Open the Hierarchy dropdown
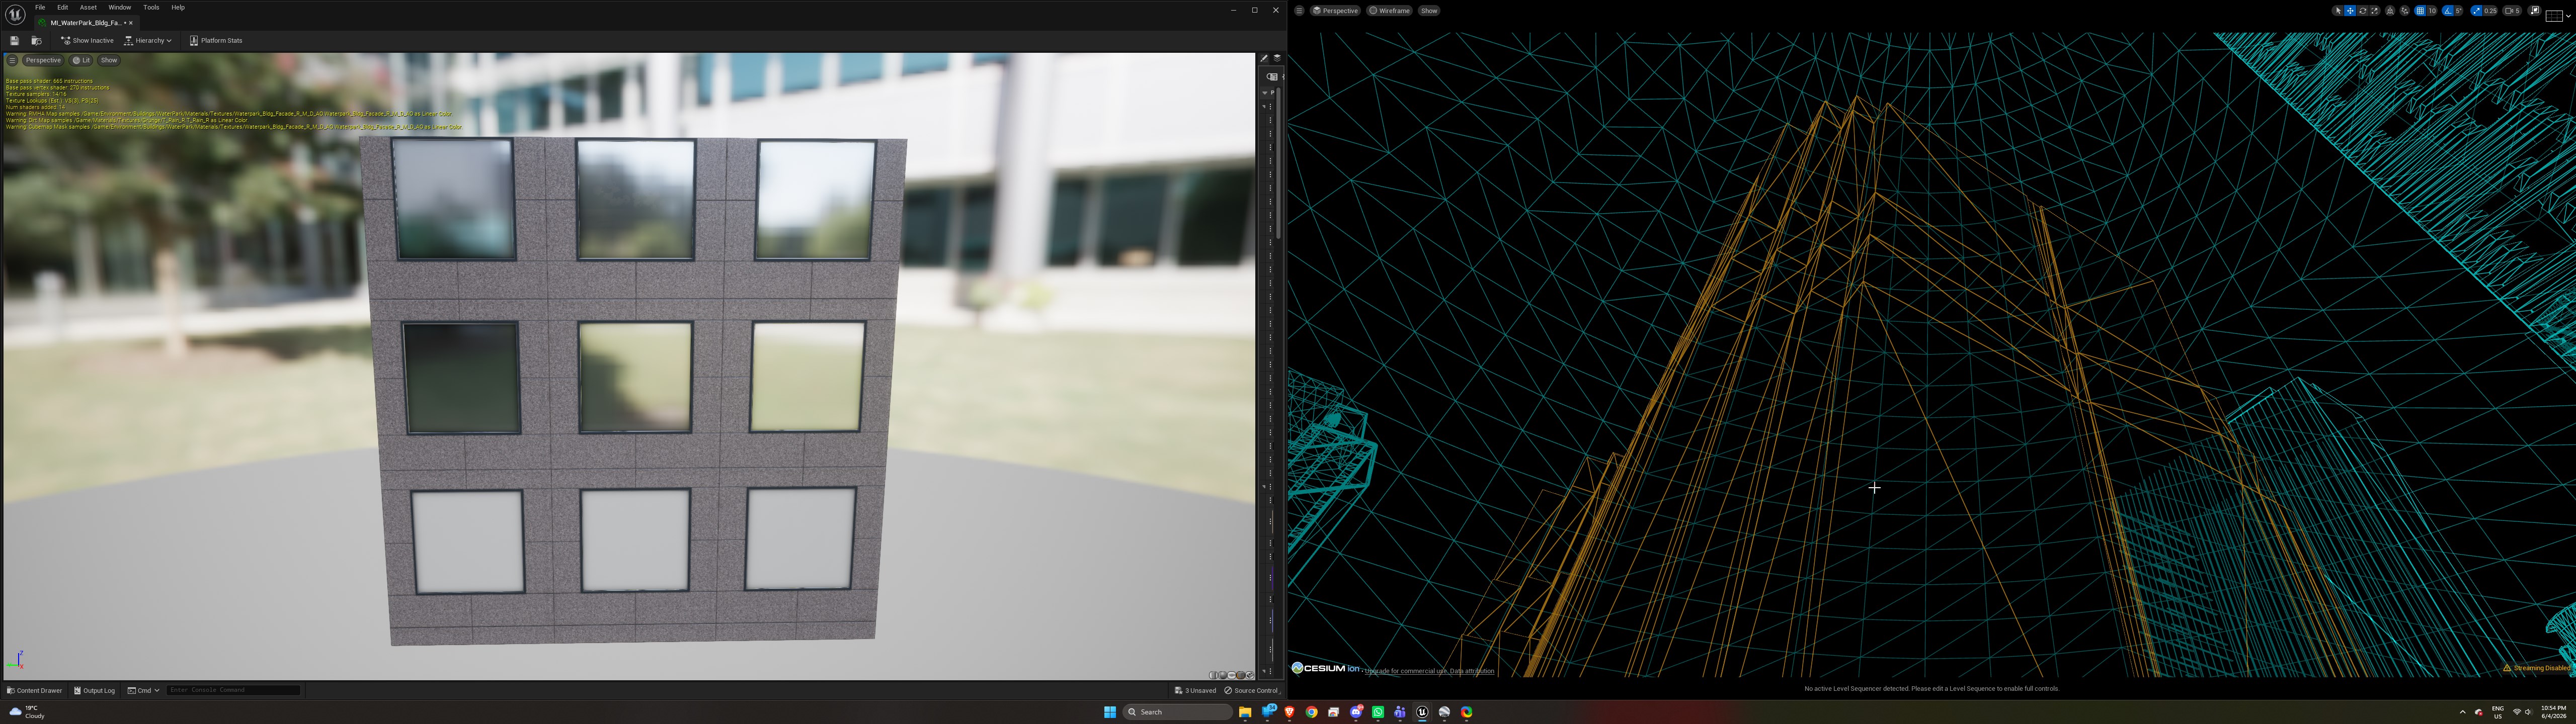 click(148, 41)
